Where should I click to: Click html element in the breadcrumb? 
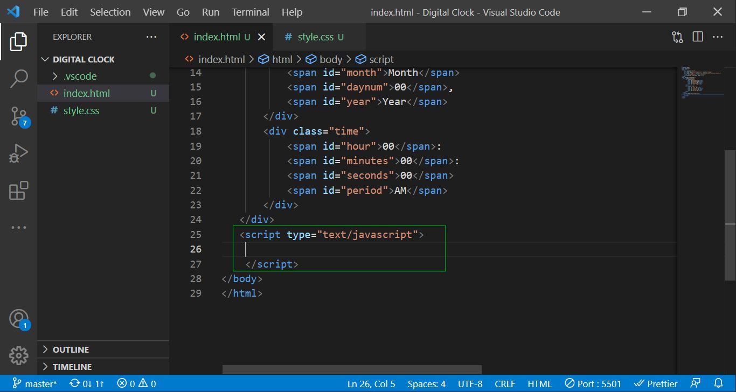tap(275, 59)
